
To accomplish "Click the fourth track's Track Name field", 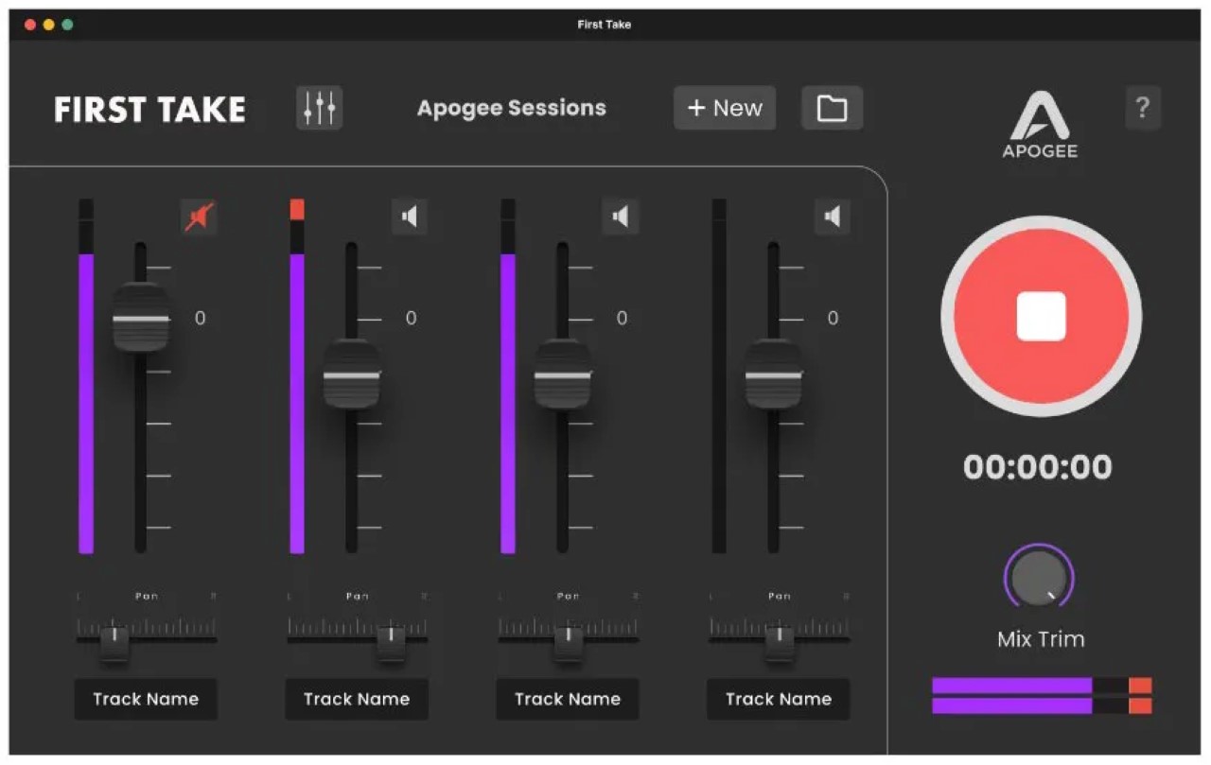I will pos(779,699).
